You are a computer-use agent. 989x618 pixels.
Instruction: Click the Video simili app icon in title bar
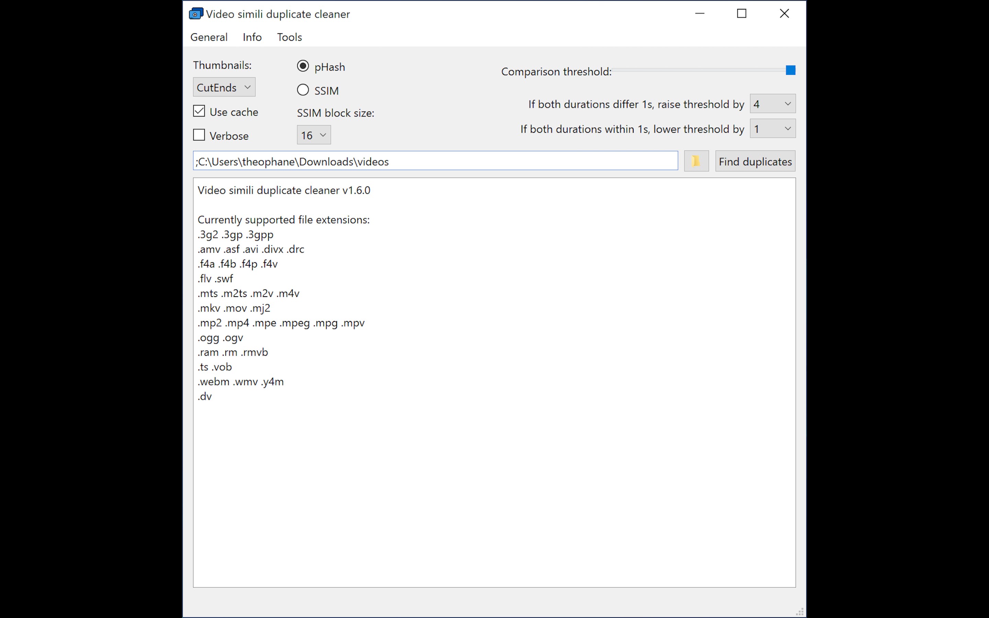pyautogui.click(x=196, y=13)
